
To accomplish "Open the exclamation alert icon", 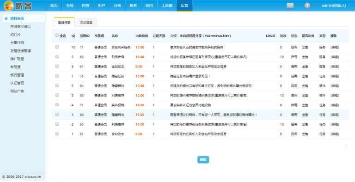I will (307, 6).
